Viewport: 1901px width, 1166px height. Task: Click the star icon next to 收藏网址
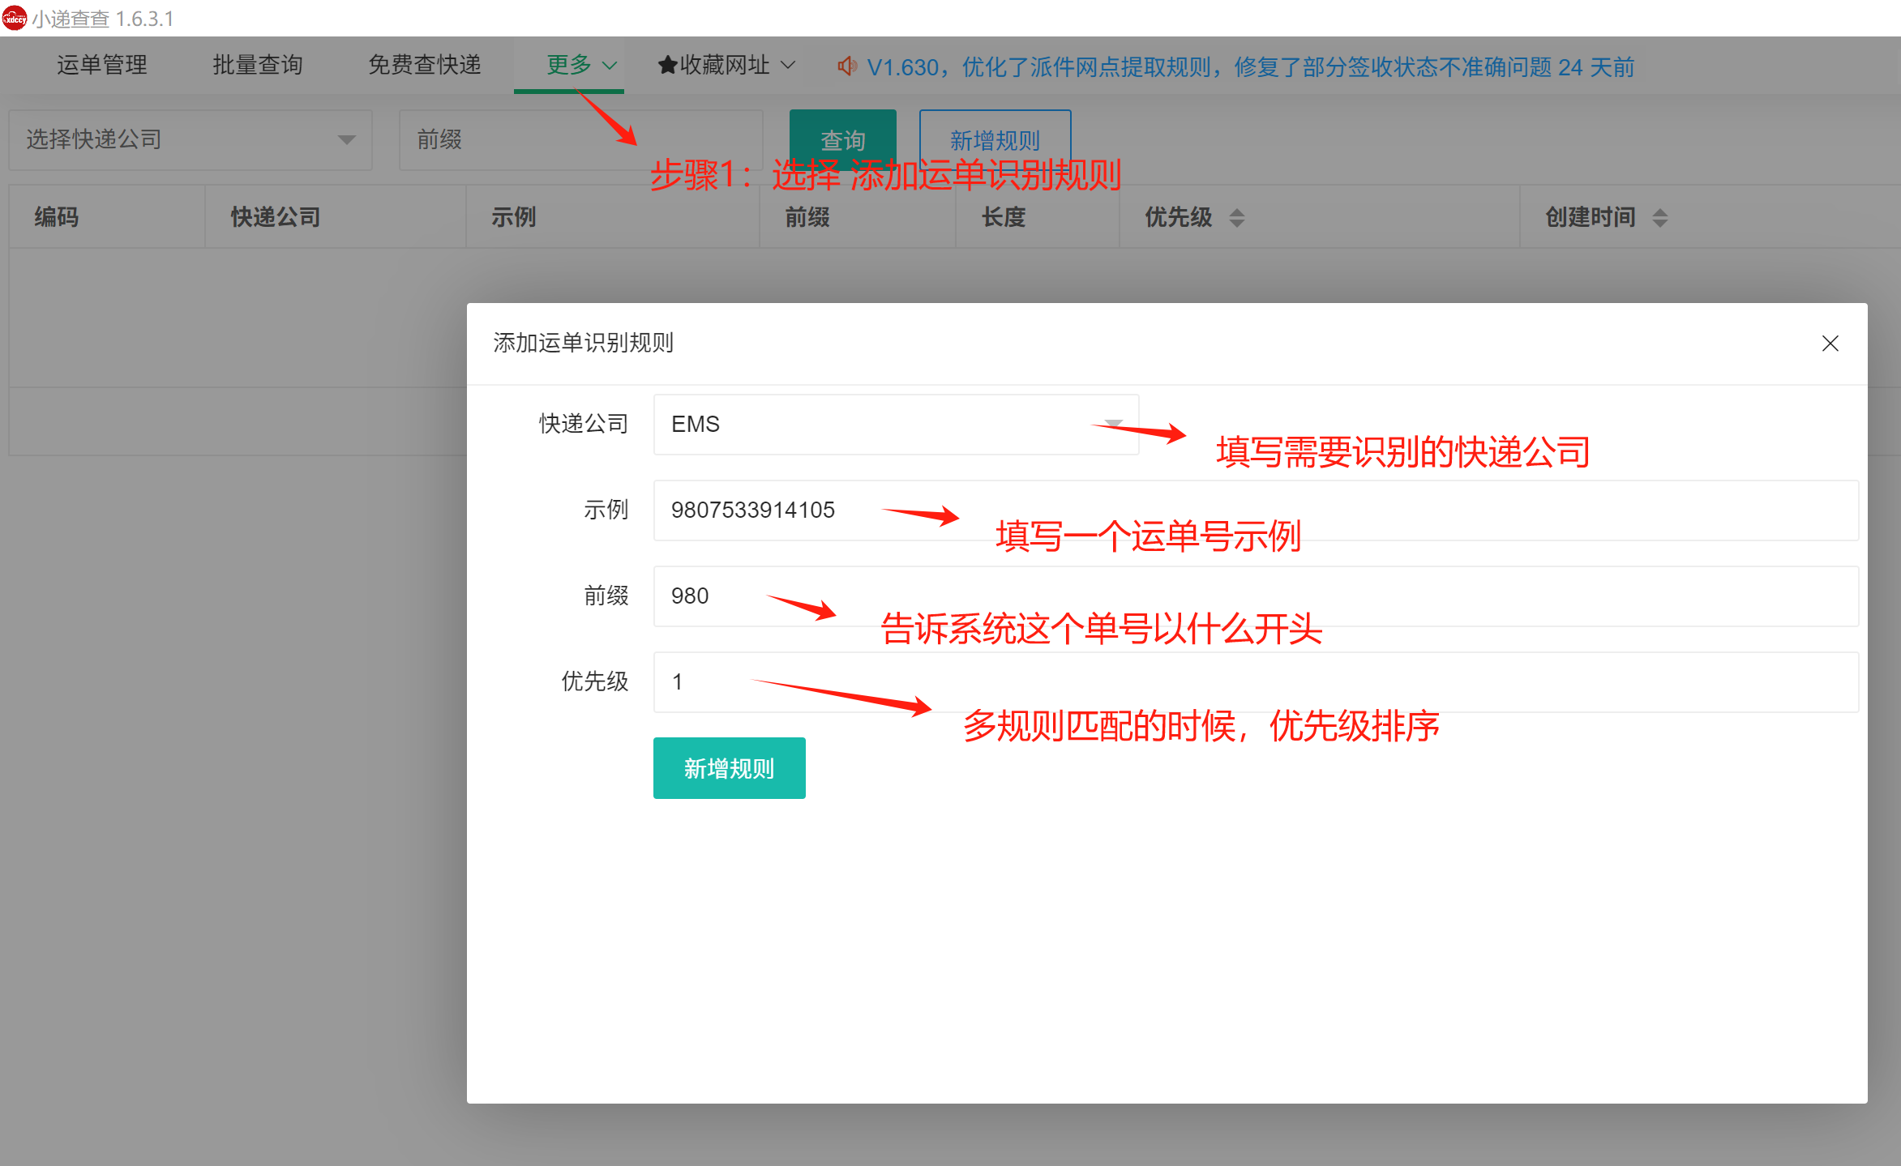click(666, 65)
